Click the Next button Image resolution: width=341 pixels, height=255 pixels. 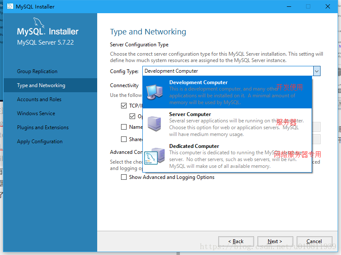tap(275, 241)
